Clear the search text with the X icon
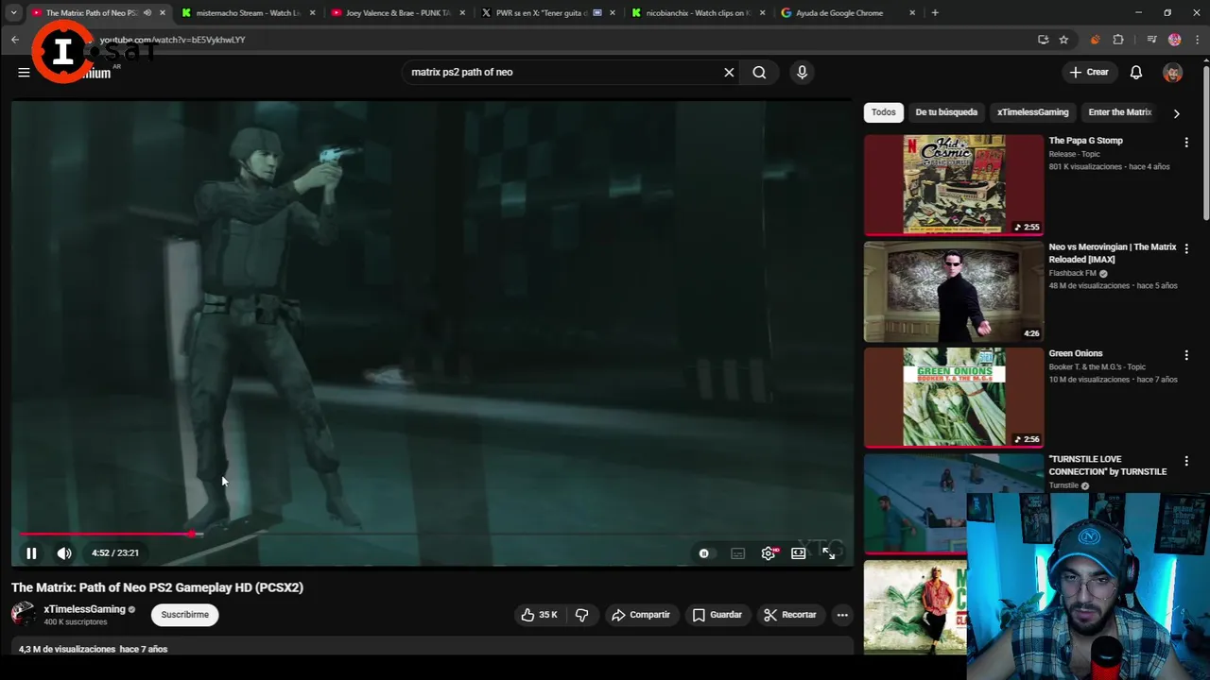The image size is (1210, 680). point(729,72)
